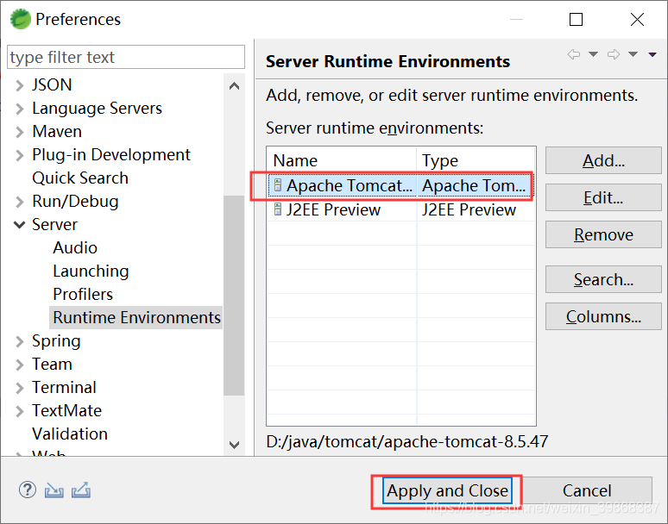668x524 pixels.
Task: Select Profilers under Server
Action: click(x=83, y=295)
